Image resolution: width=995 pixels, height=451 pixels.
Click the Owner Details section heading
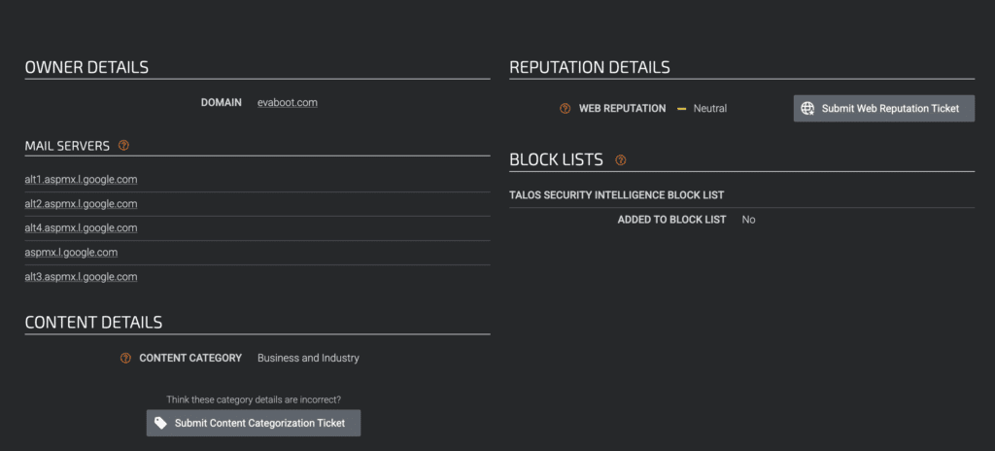(86, 67)
